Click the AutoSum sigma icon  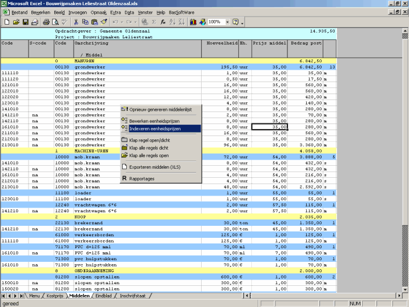(x=154, y=22)
